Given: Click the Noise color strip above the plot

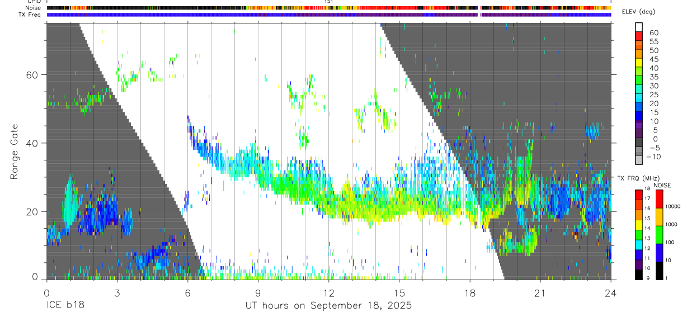Looking at the screenshot, I should pyautogui.click(x=329, y=8).
